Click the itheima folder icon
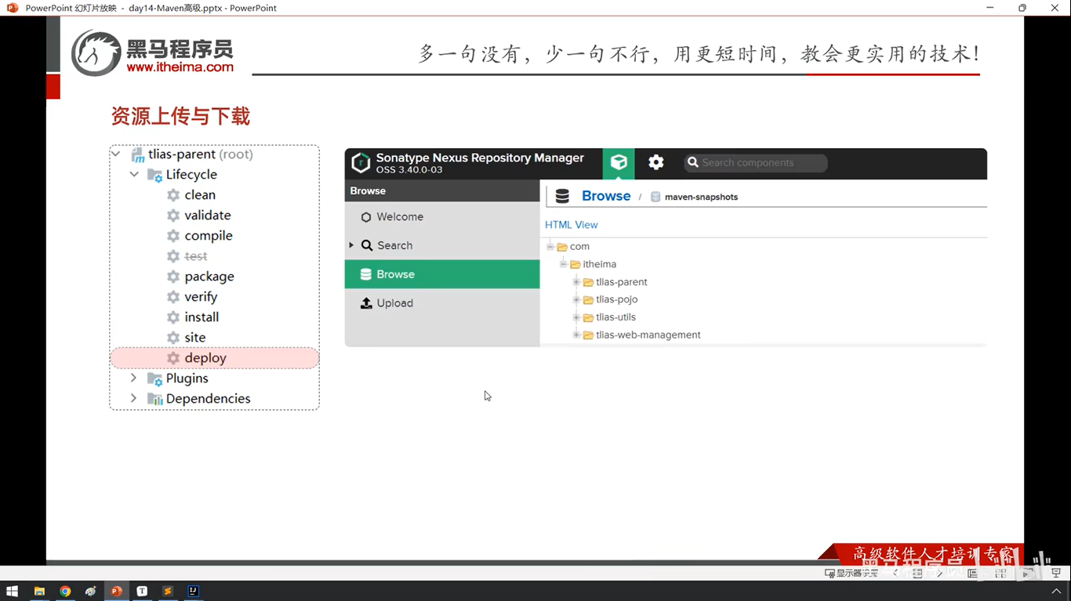The image size is (1071, 601). (575, 265)
